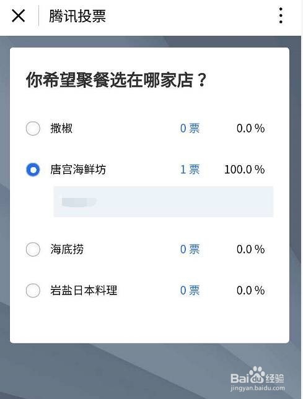Viewport: 303px width, 399px height.
Task: Open the three-dot more options menu
Action: [x=281, y=15]
